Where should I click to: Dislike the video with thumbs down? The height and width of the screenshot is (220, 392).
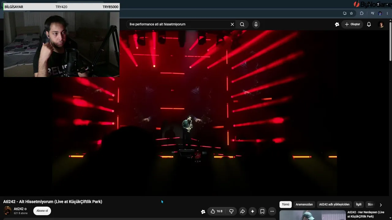click(x=232, y=211)
